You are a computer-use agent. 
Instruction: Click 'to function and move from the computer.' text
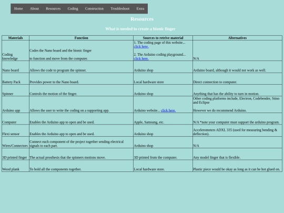pos(59,58)
